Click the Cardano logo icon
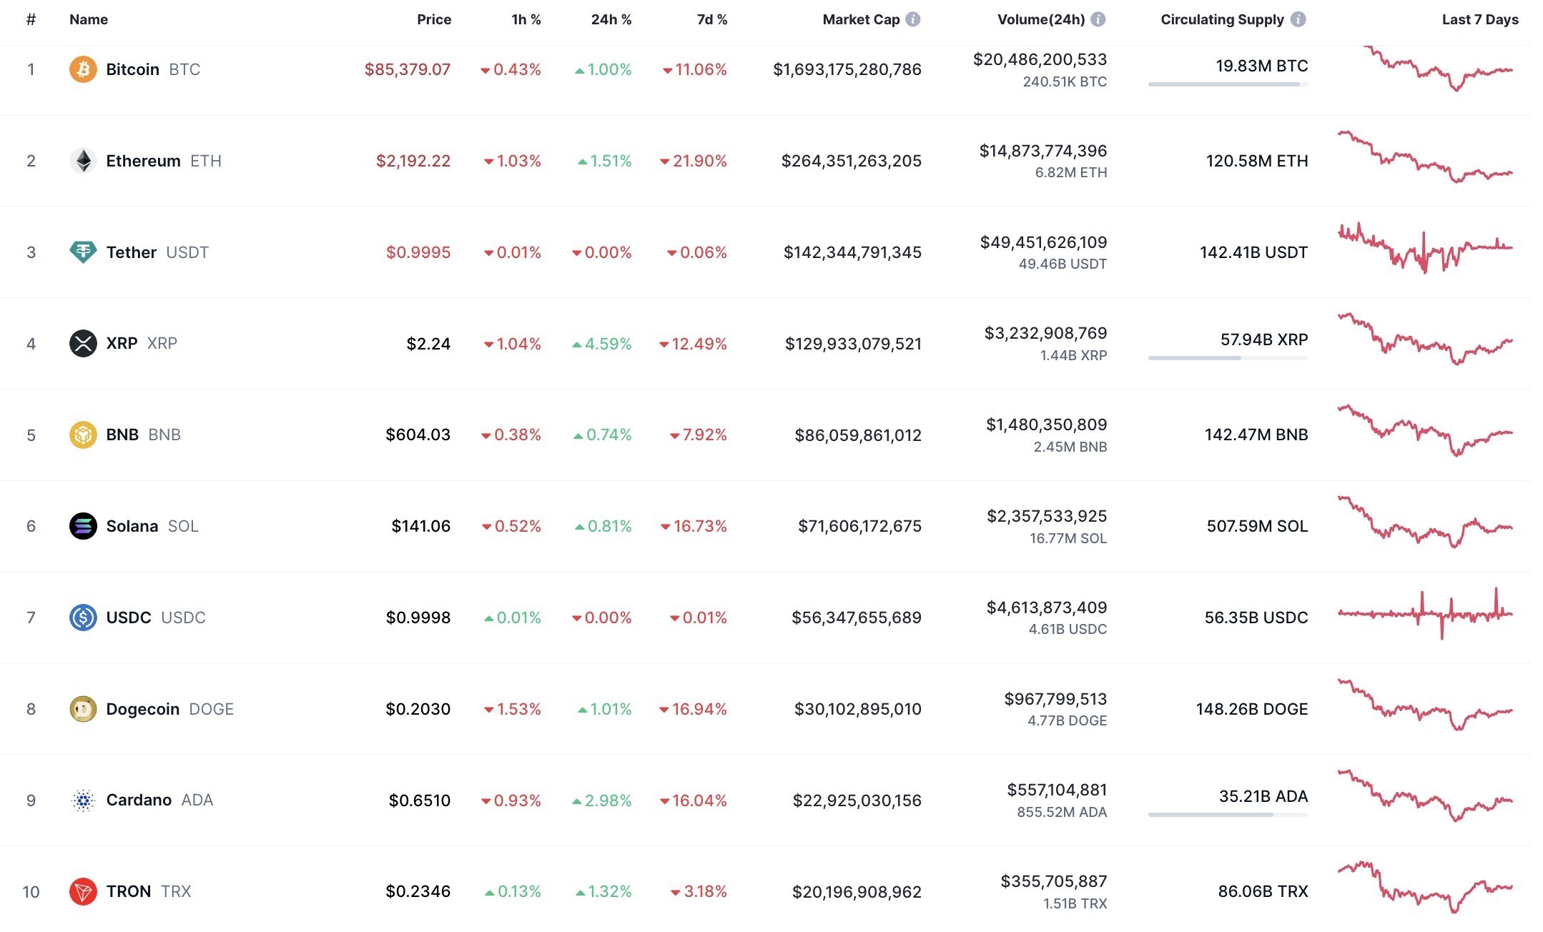1543x932 pixels. point(83,800)
